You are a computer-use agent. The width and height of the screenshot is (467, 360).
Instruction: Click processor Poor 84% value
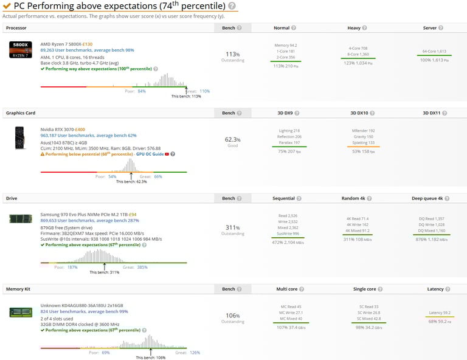[x=142, y=91]
